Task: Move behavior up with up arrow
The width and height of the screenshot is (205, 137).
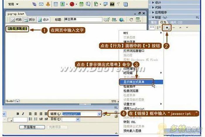Action: [180, 28]
